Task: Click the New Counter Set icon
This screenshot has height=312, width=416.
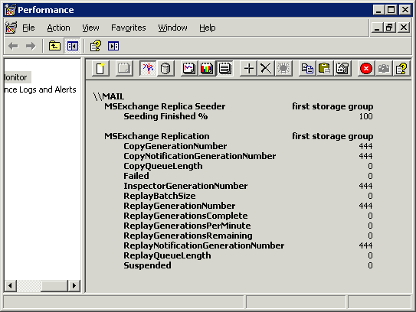Action: pyautogui.click(x=100, y=69)
